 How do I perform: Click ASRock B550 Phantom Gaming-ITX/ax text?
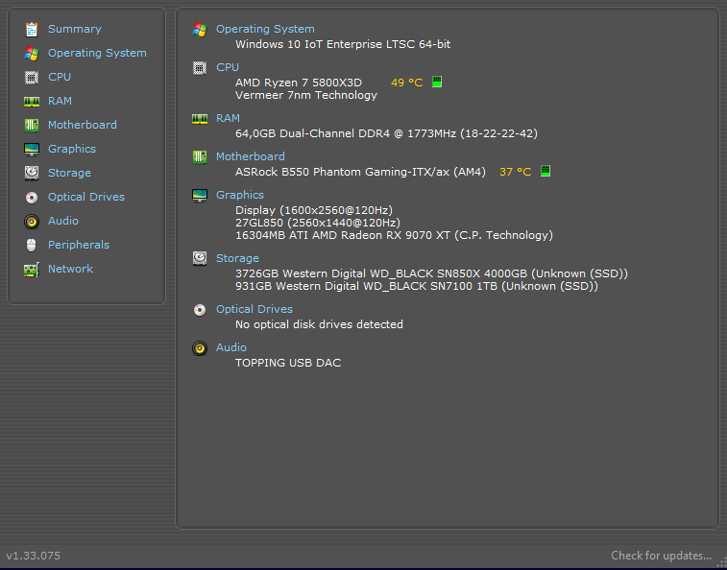[x=360, y=172]
